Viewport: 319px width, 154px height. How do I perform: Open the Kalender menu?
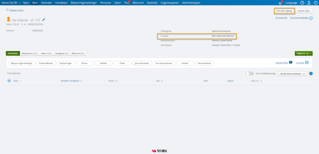tap(47, 3)
